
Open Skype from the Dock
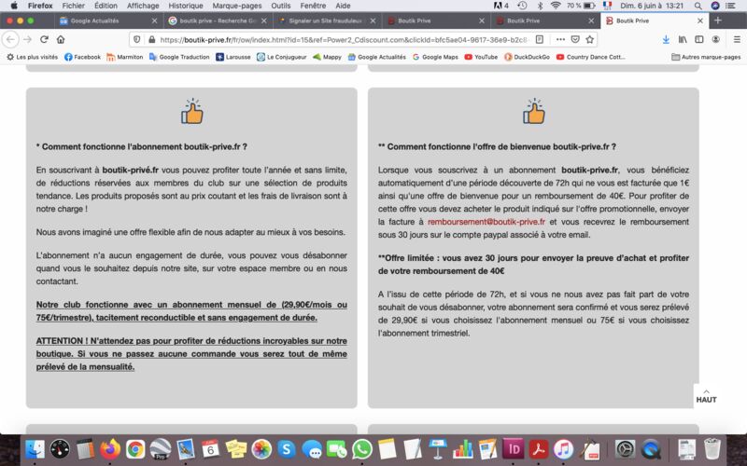[287, 449]
